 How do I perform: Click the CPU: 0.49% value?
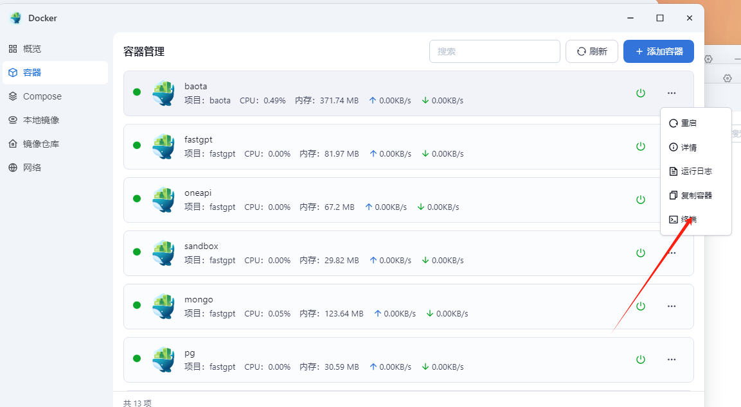(x=263, y=101)
